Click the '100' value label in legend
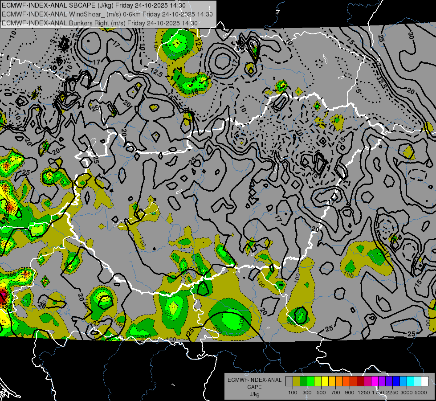This screenshot has width=436, height=401. coord(293,393)
